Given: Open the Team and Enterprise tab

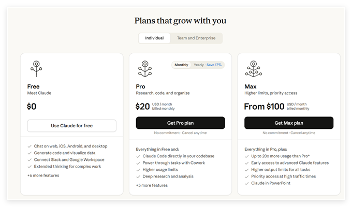Looking at the screenshot, I should [x=197, y=38].
